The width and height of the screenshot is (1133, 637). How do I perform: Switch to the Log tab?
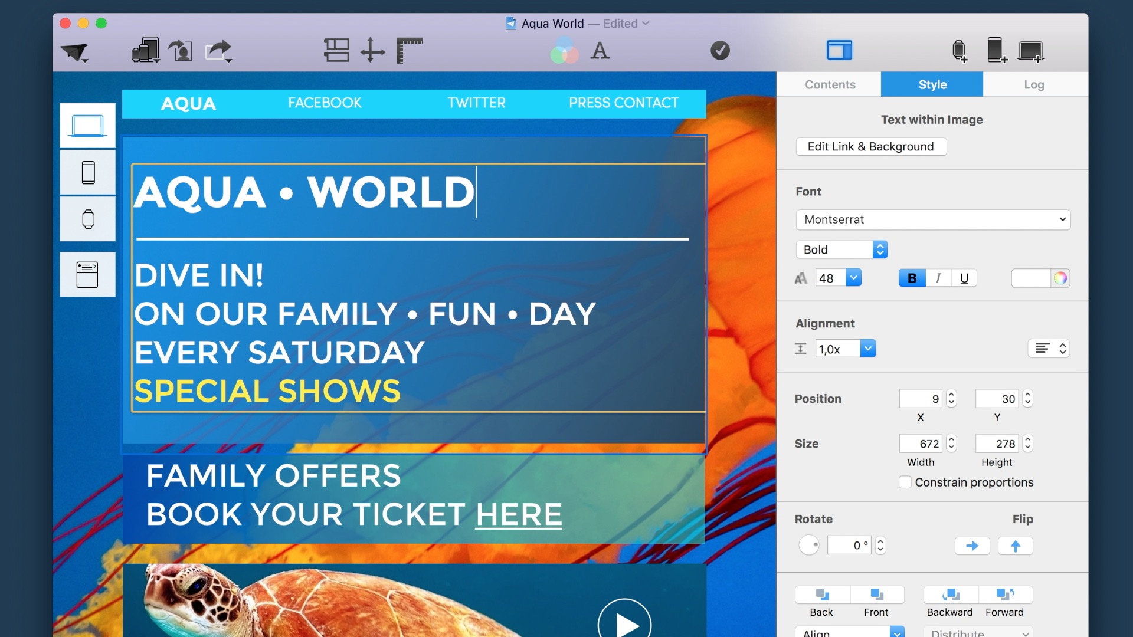tap(1034, 84)
